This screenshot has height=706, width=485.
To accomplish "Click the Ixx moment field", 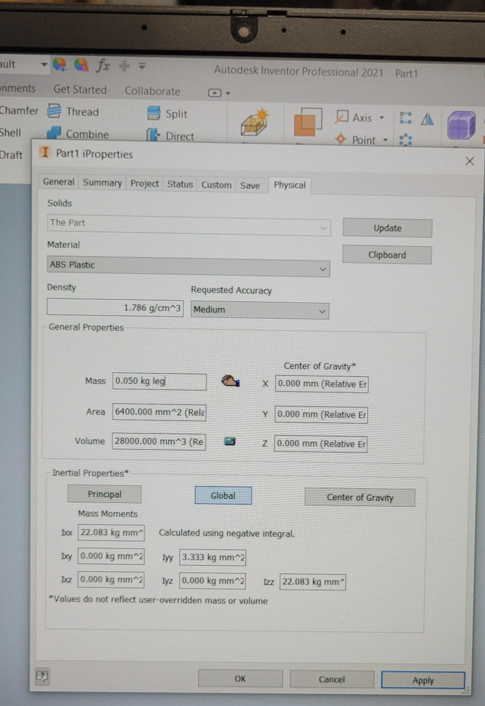I will [111, 532].
